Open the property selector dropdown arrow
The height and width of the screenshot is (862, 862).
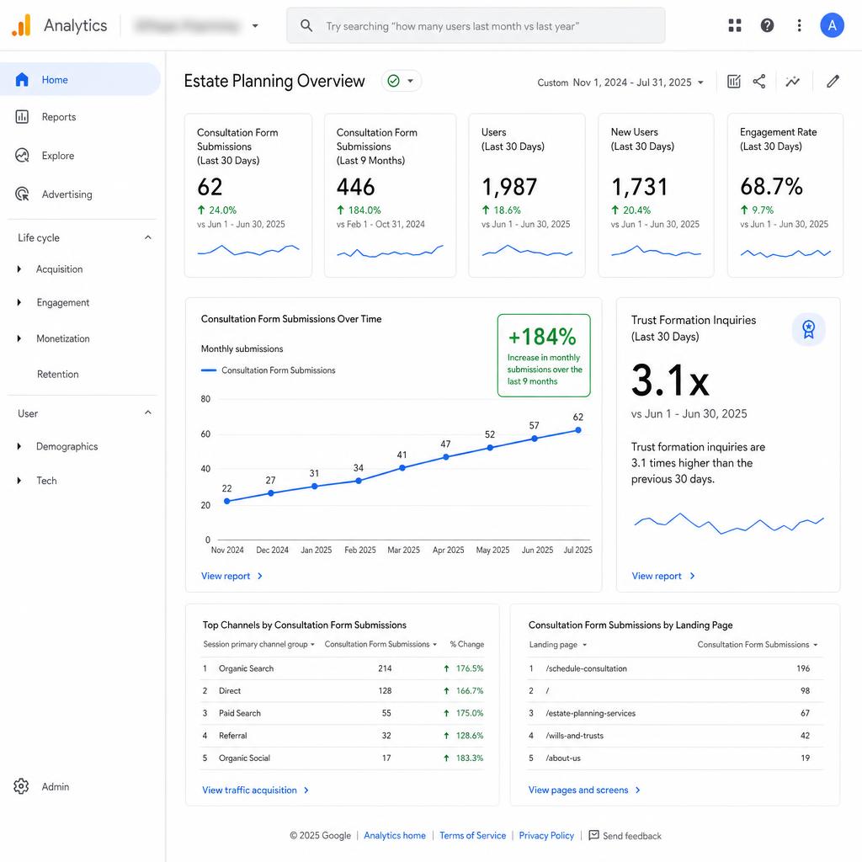(x=255, y=26)
